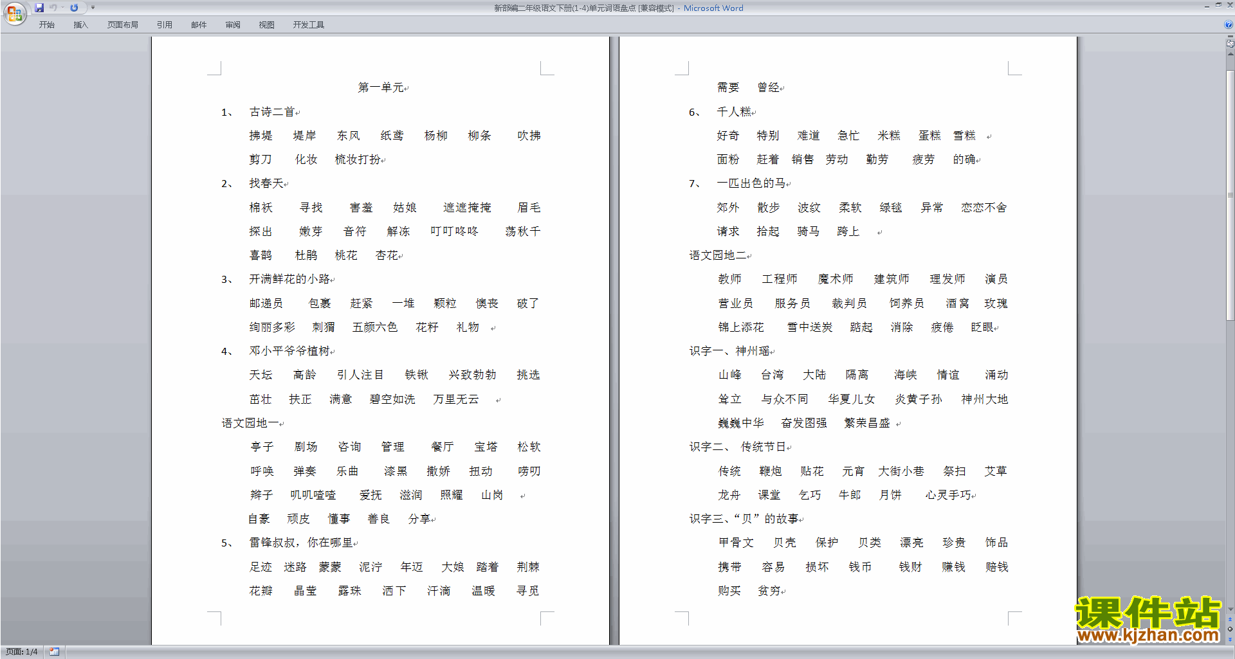This screenshot has width=1235, height=659.
Task: Click the word 心灵手巧
Action: coord(948,495)
